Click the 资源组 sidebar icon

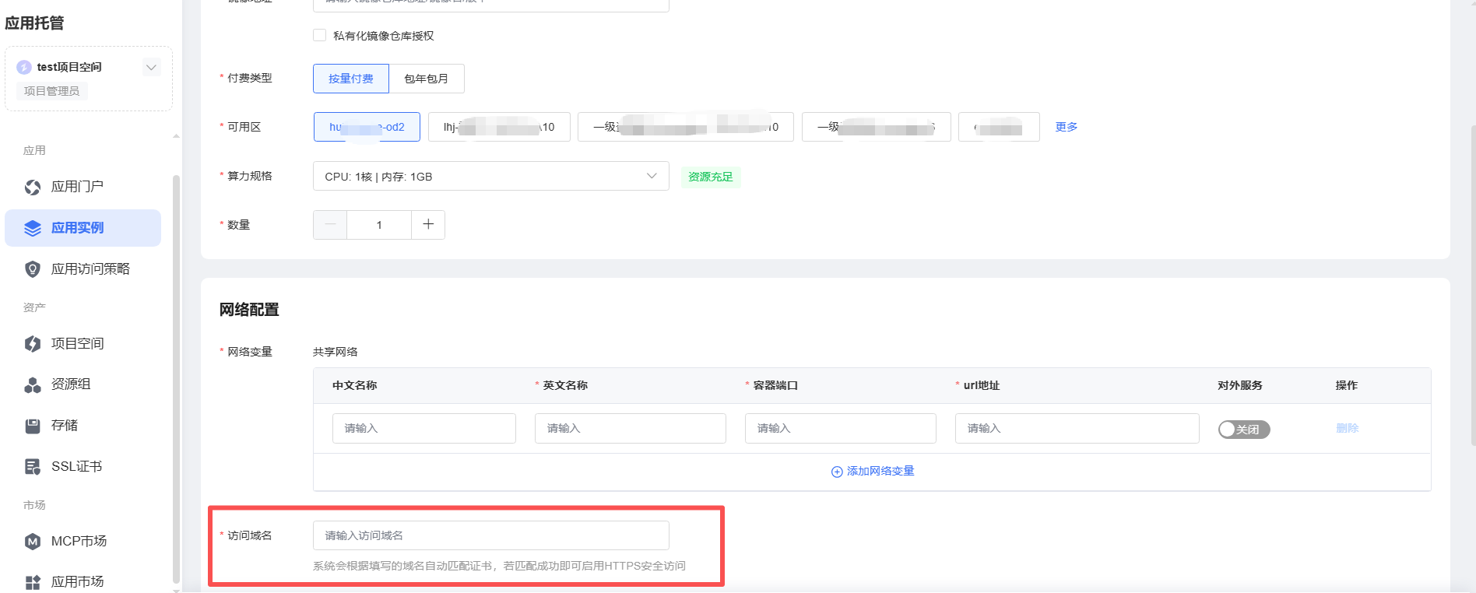point(33,384)
